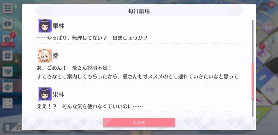
Task: Click the pink scrollbar thumb in dialog
Action: point(253,81)
